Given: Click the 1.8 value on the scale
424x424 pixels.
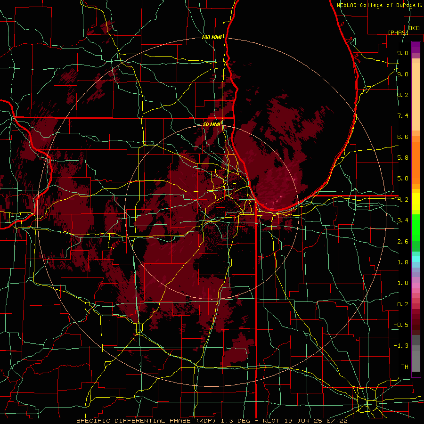Looking at the screenshot, I should [403, 262].
